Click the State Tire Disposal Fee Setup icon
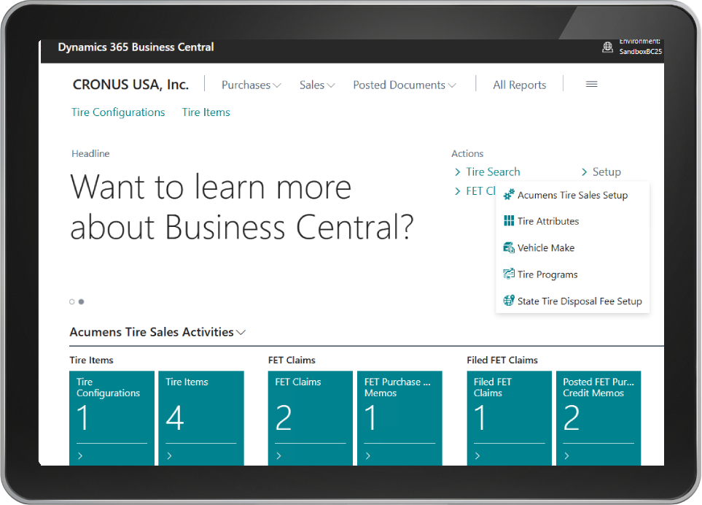Screen dimensions: 702x505 pos(509,301)
